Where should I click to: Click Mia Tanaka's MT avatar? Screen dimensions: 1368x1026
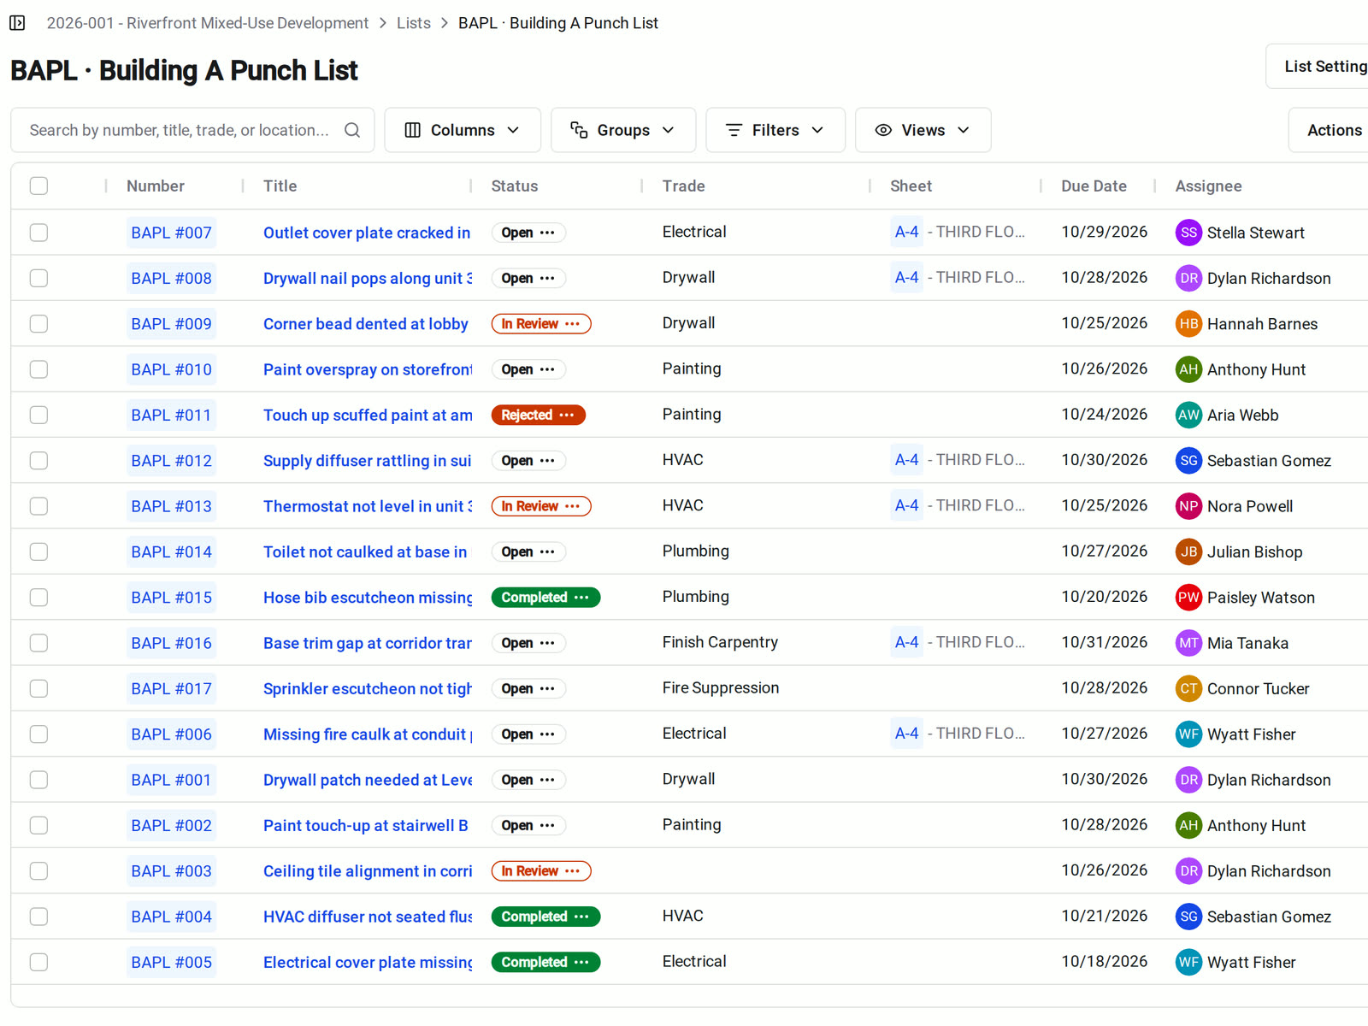point(1188,643)
